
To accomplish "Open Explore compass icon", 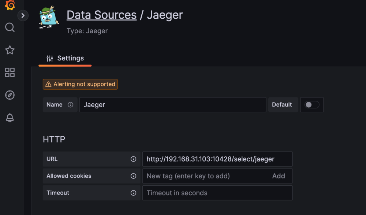I will coord(10,95).
